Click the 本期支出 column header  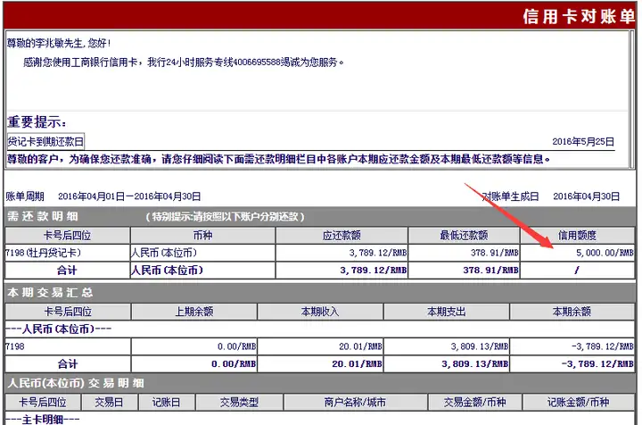447,312
